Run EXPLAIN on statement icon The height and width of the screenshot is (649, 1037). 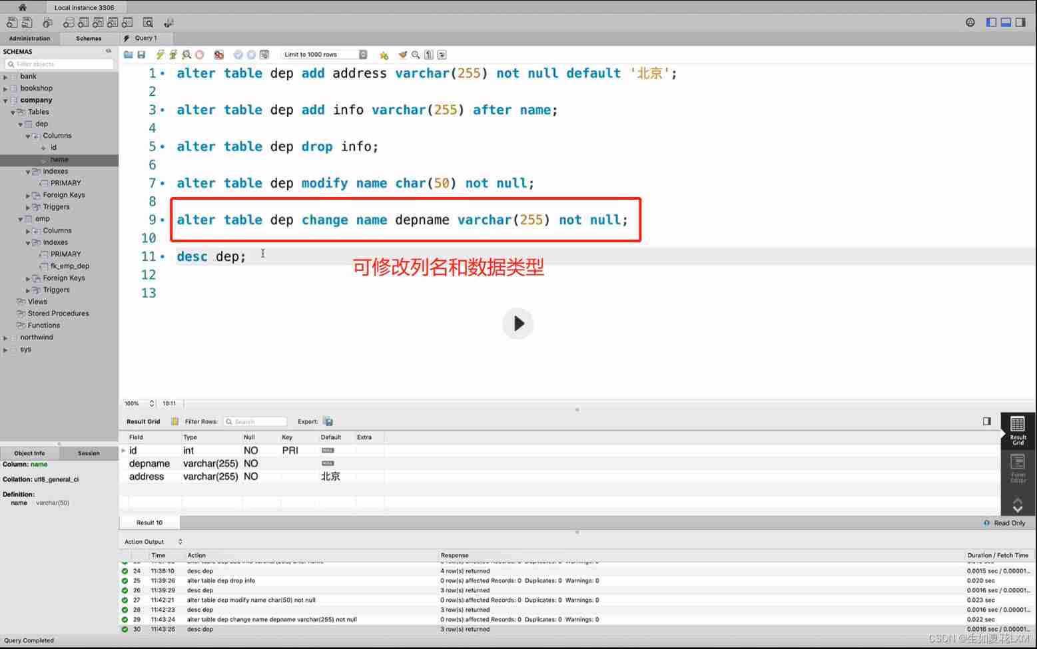(186, 55)
